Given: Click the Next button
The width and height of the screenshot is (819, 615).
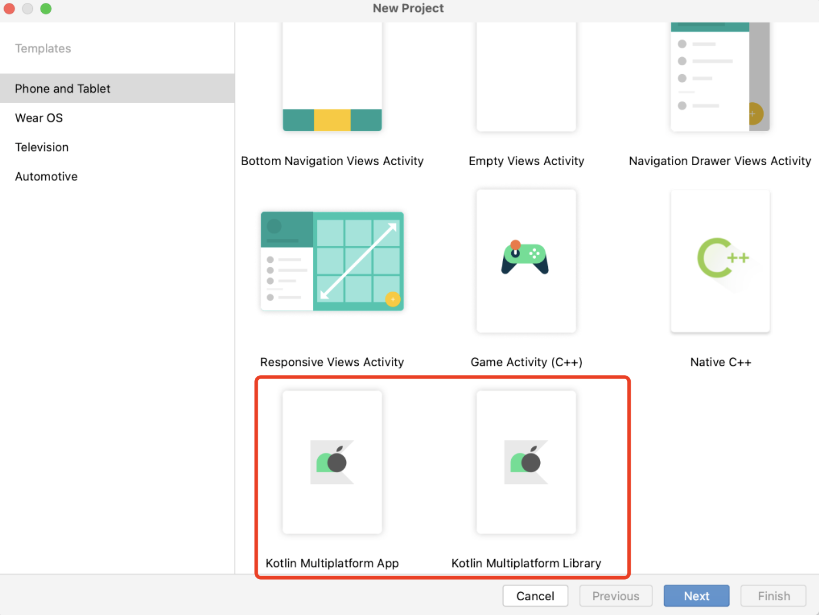Looking at the screenshot, I should (x=697, y=596).
